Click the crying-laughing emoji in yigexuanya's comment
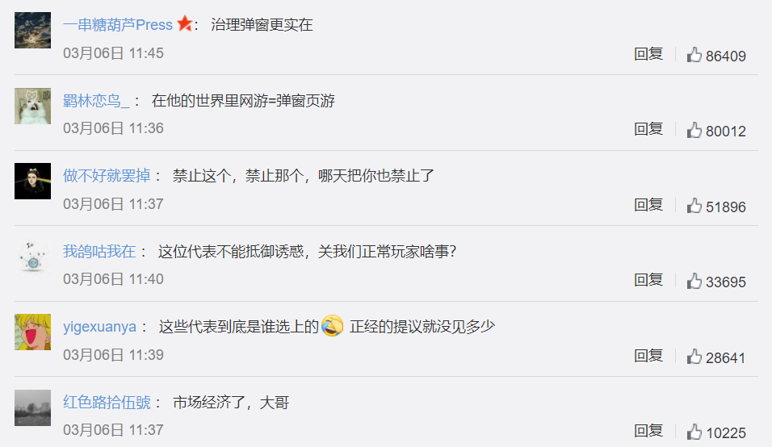Image resolution: width=772 pixels, height=447 pixels. [x=333, y=325]
